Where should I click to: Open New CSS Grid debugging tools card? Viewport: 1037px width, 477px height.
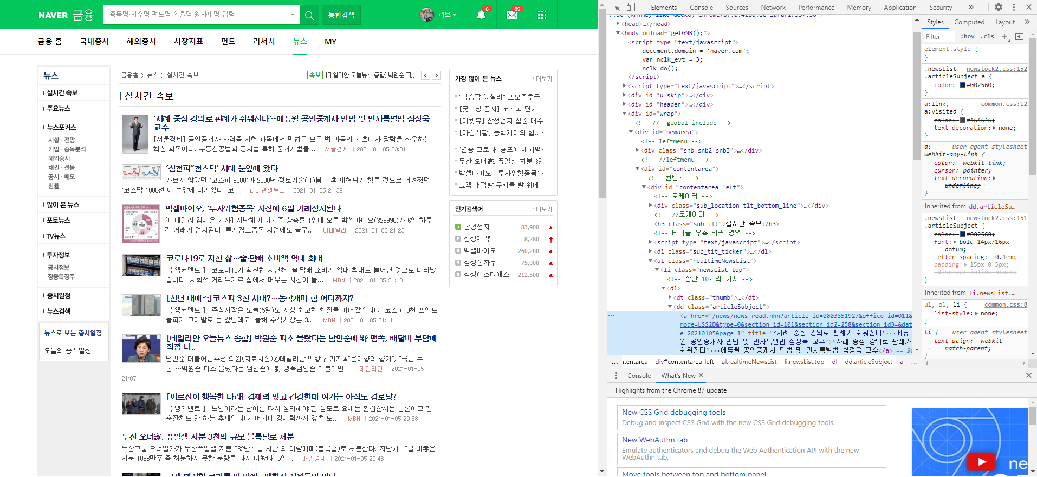(x=751, y=418)
